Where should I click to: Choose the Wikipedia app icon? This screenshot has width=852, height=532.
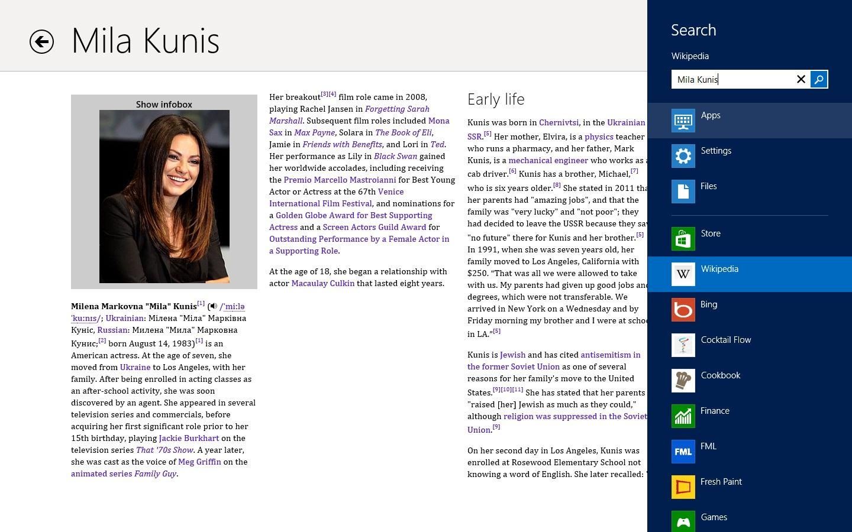coord(683,274)
